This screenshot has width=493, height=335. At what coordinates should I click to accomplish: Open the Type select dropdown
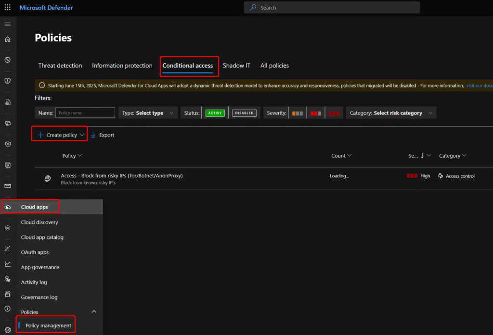point(149,113)
